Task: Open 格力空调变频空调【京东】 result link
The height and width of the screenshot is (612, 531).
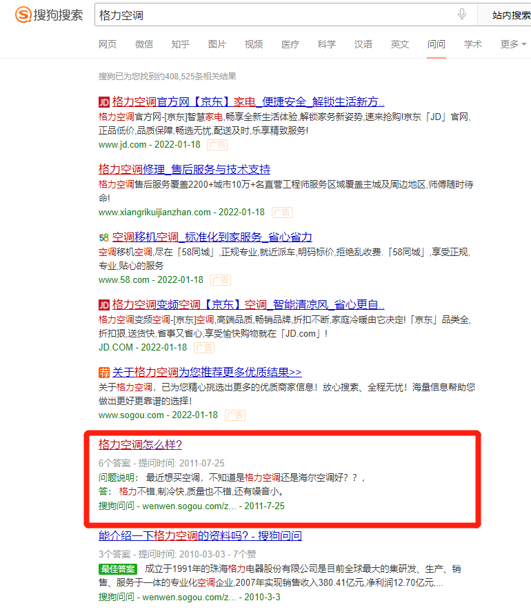Action: click(248, 304)
